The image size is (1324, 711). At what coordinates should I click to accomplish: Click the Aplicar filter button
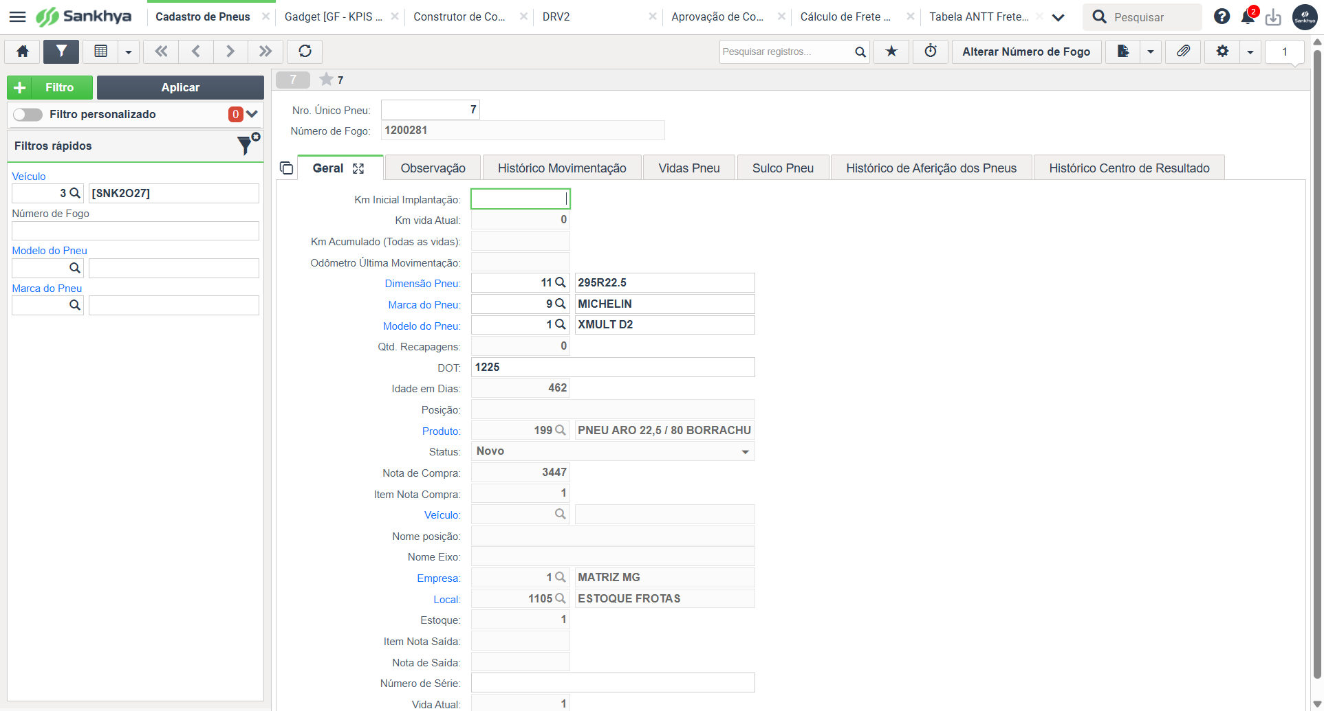pos(180,87)
